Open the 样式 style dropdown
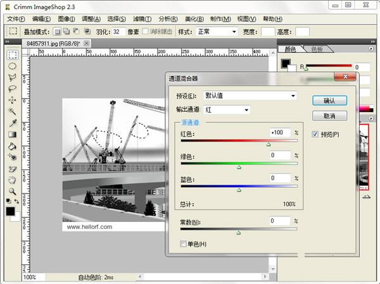 coord(217,32)
